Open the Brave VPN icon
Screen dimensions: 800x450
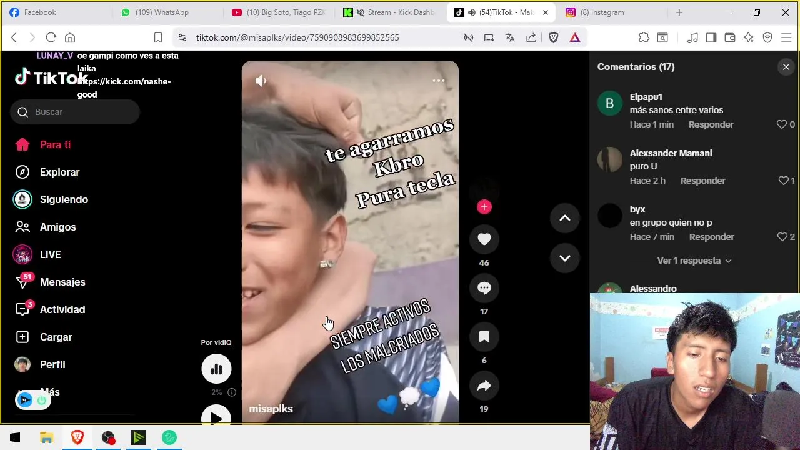pyautogui.click(x=767, y=37)
